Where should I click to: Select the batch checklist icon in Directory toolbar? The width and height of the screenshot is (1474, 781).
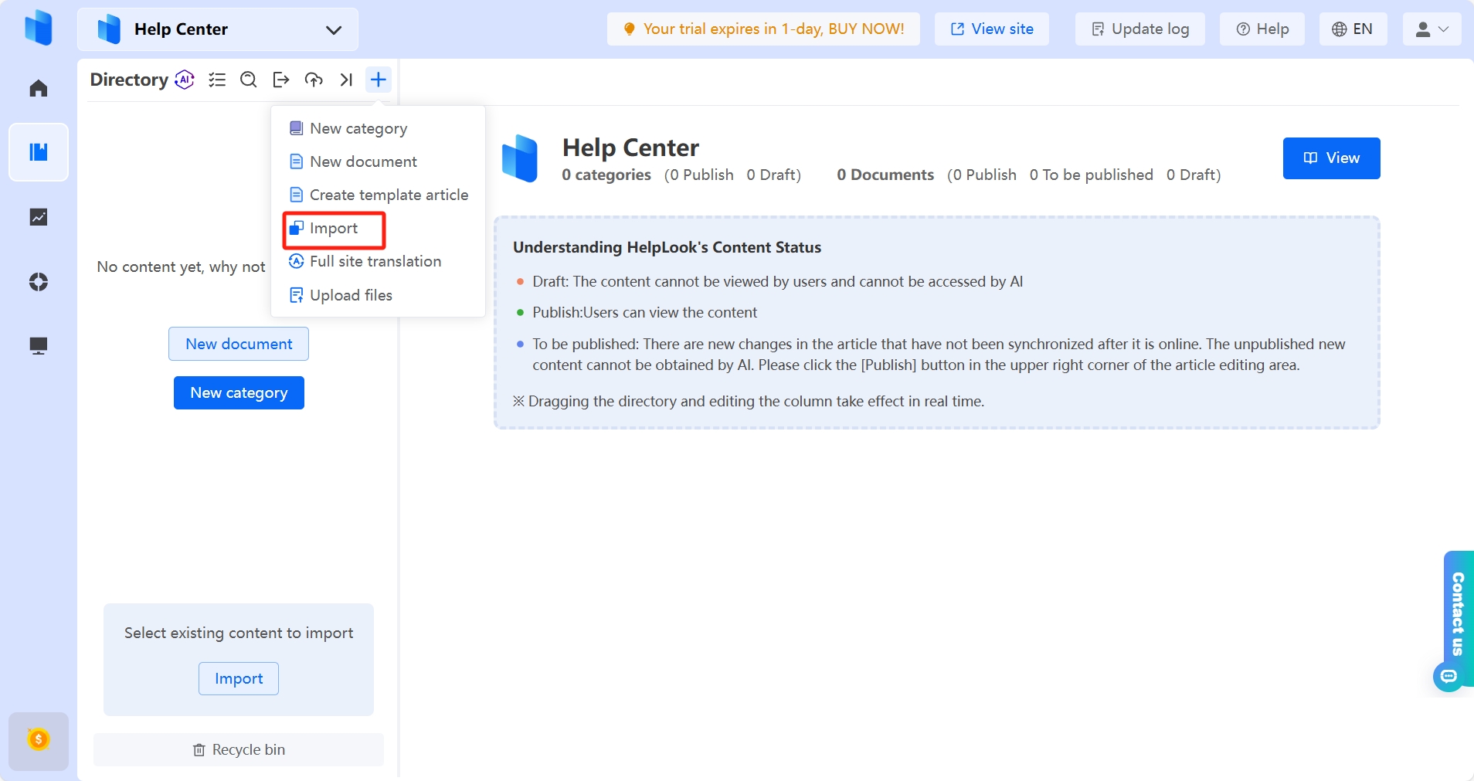tap(217, 80)
